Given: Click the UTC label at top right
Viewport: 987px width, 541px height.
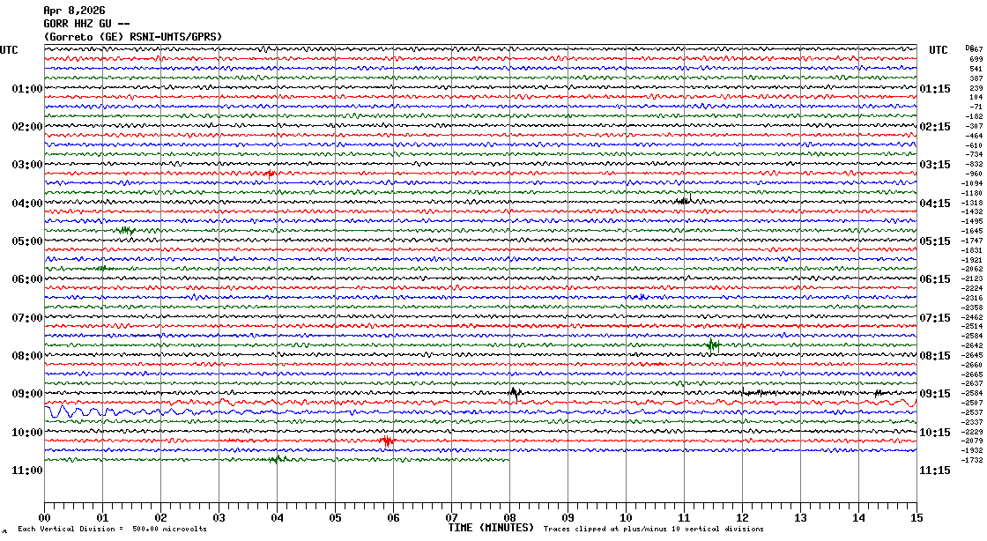Looking at the screenshot, I should click(x=939, y=50).
